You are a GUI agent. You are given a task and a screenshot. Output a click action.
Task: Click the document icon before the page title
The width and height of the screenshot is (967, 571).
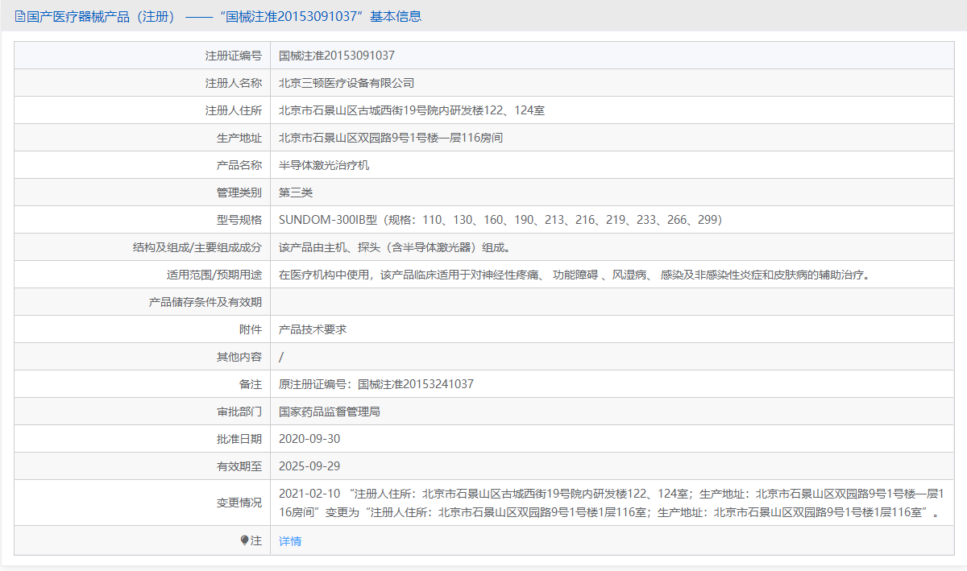[16, 15]
